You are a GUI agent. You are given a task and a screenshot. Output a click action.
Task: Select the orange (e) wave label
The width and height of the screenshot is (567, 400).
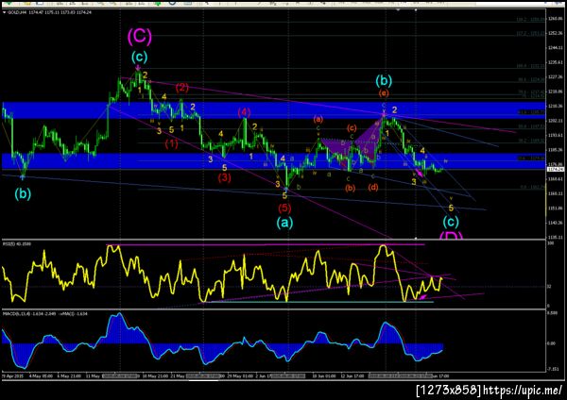pyautogui.click(x=384, y=93)
